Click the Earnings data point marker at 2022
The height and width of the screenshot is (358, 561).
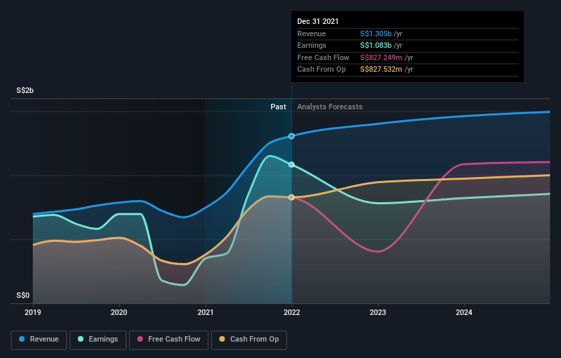292,165
